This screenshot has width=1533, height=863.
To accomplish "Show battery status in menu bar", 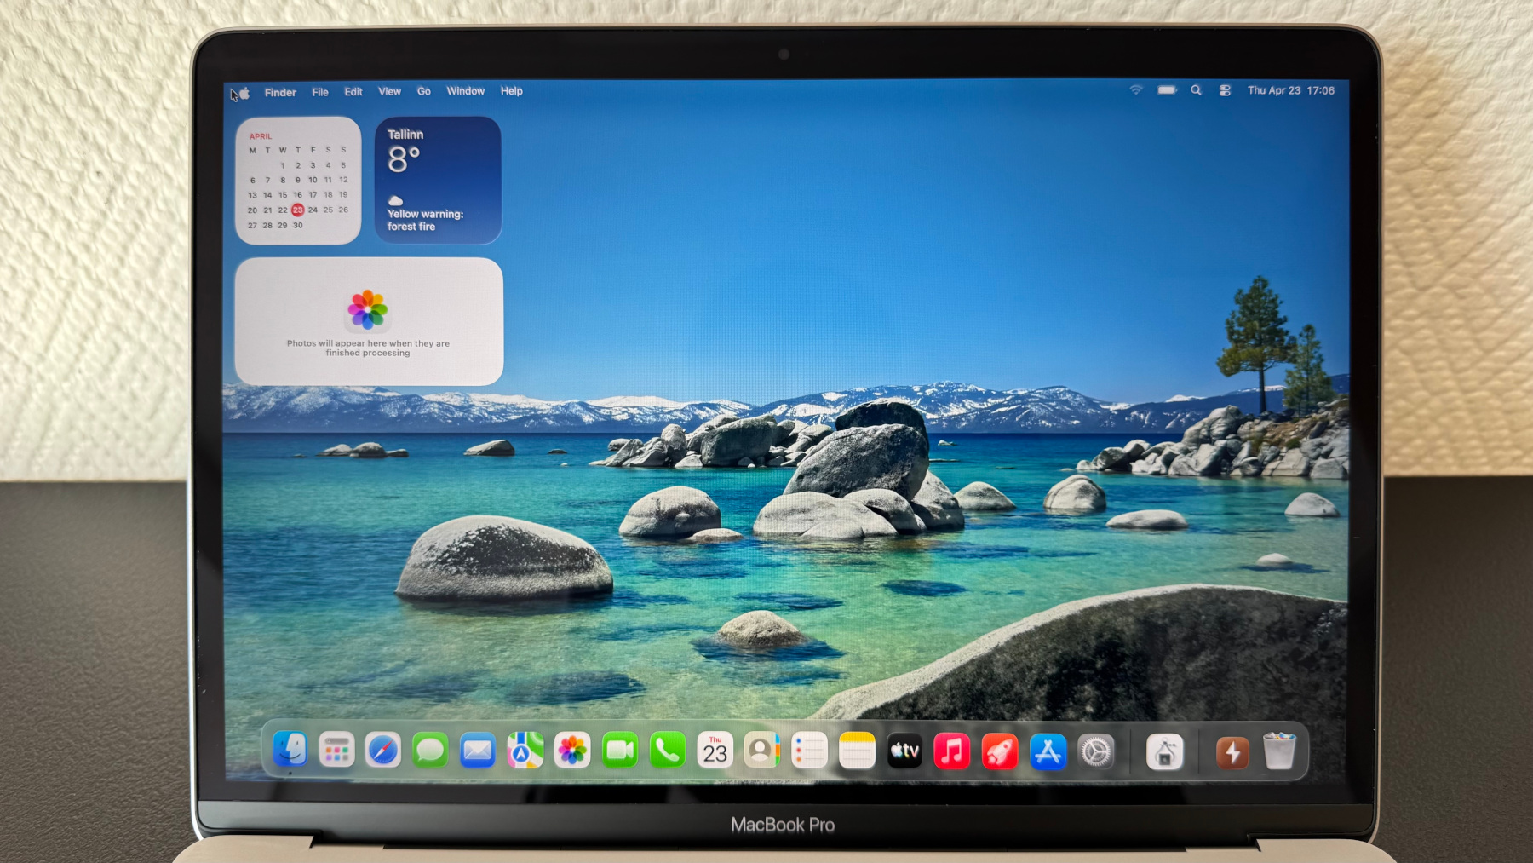I will pyautogui.click(x=1167, y=90).
